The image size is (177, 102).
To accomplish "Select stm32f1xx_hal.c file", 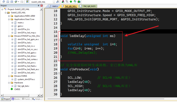I will pos(25,43).
